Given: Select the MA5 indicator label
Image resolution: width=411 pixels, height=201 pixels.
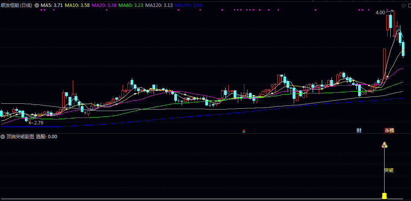Looking at the screenshot, I should 52,5.
